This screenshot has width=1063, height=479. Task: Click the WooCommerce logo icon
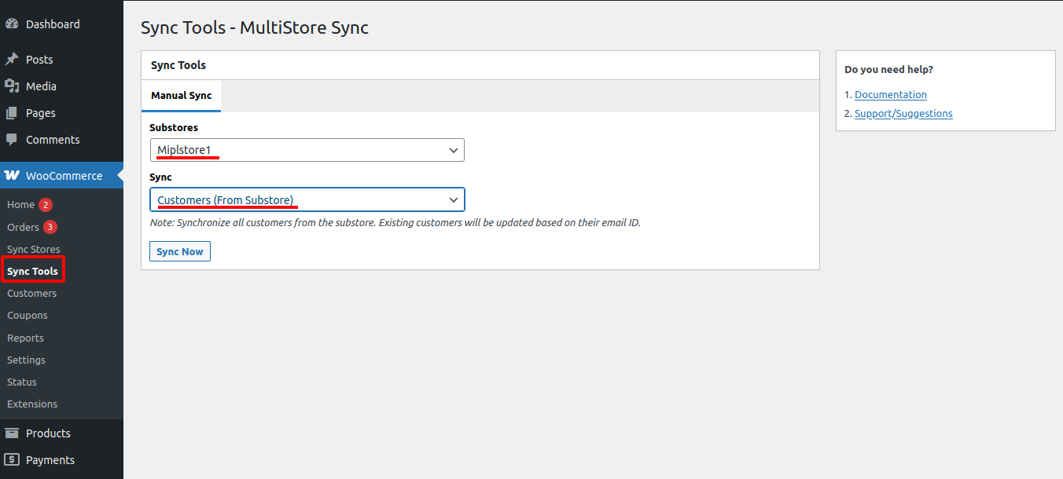[x=12, y=176]
